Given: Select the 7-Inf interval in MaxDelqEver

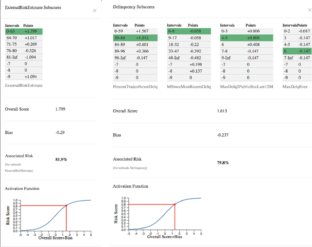Looking at the screenshot, I should coord(297,57).
